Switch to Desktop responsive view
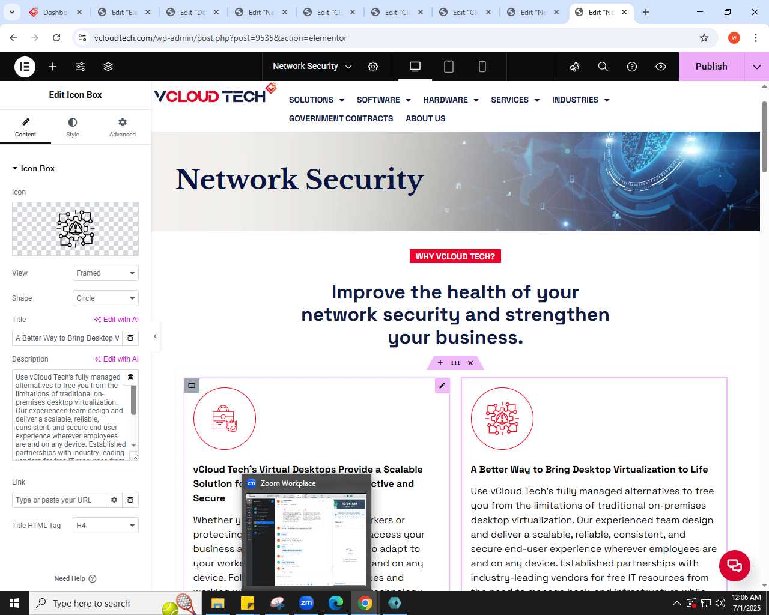Image resolution: width=769 pixels, height=615 pixels. coord(415,67)
